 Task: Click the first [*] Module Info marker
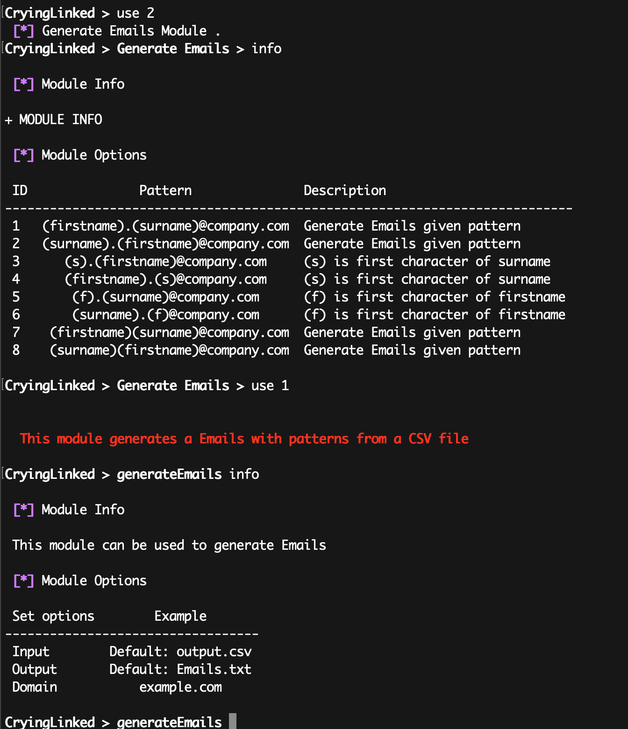[x=23, y=84]
